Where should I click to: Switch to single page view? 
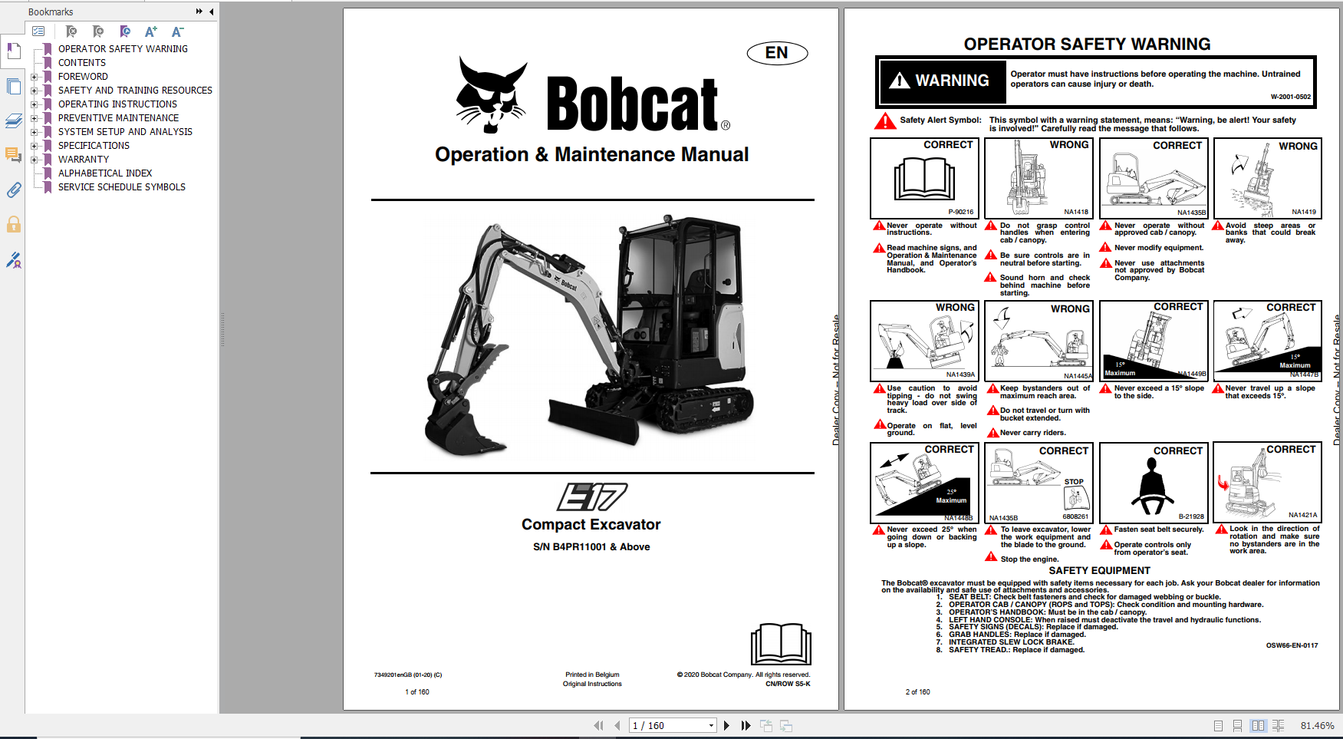(x=1218, y=725)
